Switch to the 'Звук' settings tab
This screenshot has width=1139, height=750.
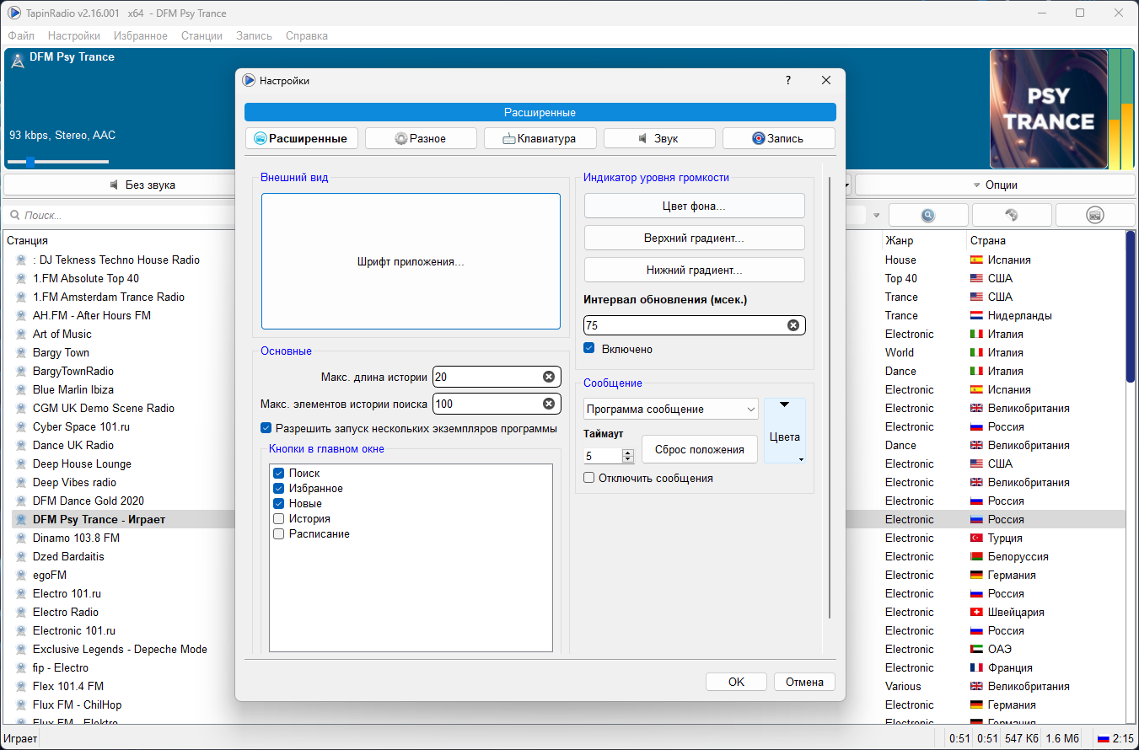659,138
